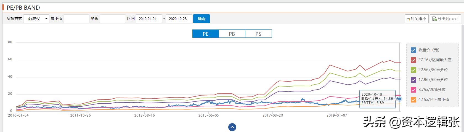464x132 pixels.
Task: Click inside the 步长 input field
Action: click(113, 19)
